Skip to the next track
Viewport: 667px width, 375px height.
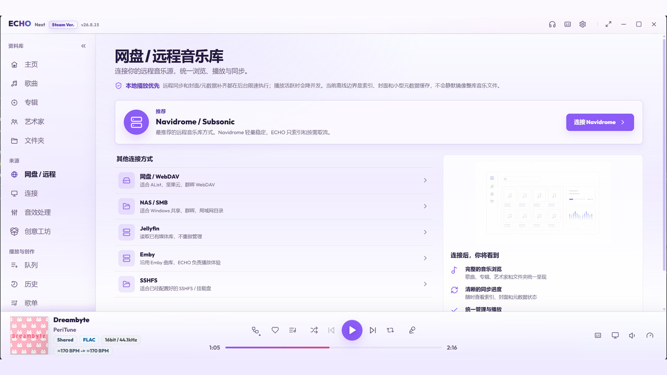point(373,330)
